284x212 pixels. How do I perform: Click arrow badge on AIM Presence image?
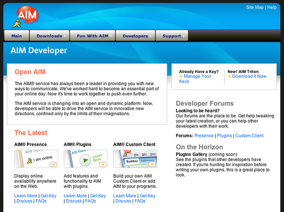(x=53, y=164)
